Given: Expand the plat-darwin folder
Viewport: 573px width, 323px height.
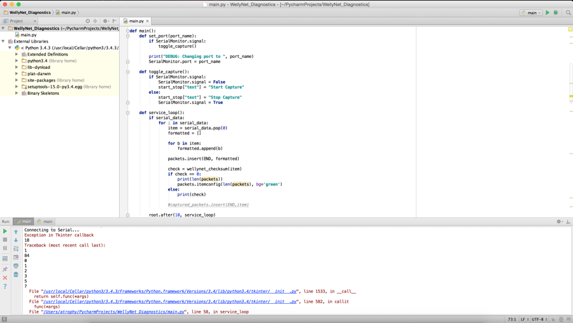Looking at the screenshot, I should tap(17, 73).
